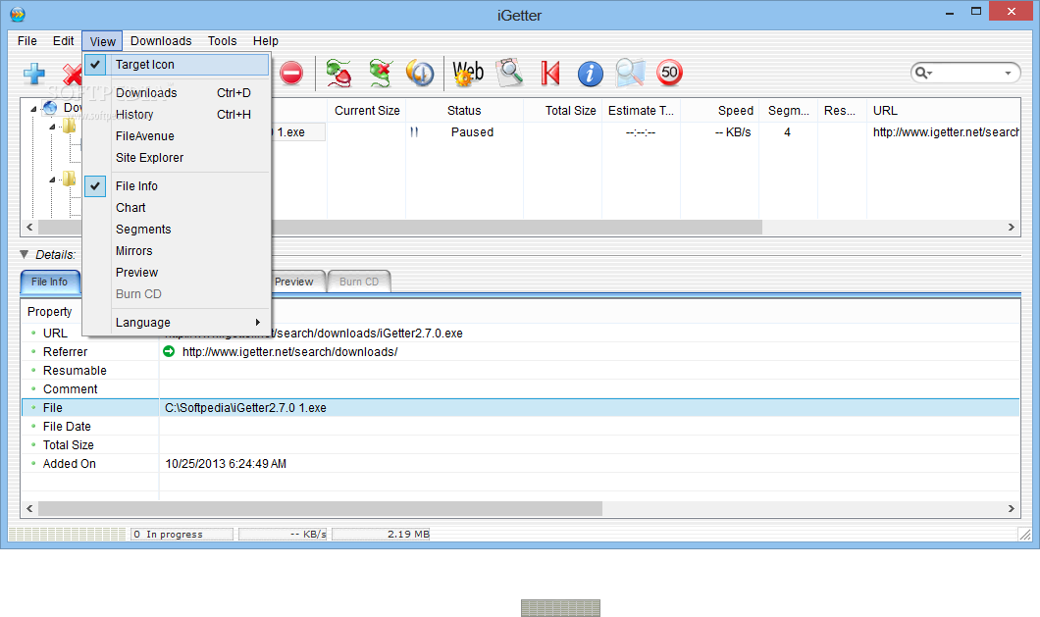Screen dimensions: 1040x617
Task: Open the Web gear toolbar icon
Action: (x=468, y=73)
